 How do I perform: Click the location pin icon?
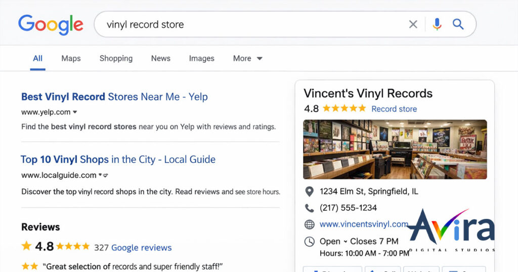pos(309,192)
